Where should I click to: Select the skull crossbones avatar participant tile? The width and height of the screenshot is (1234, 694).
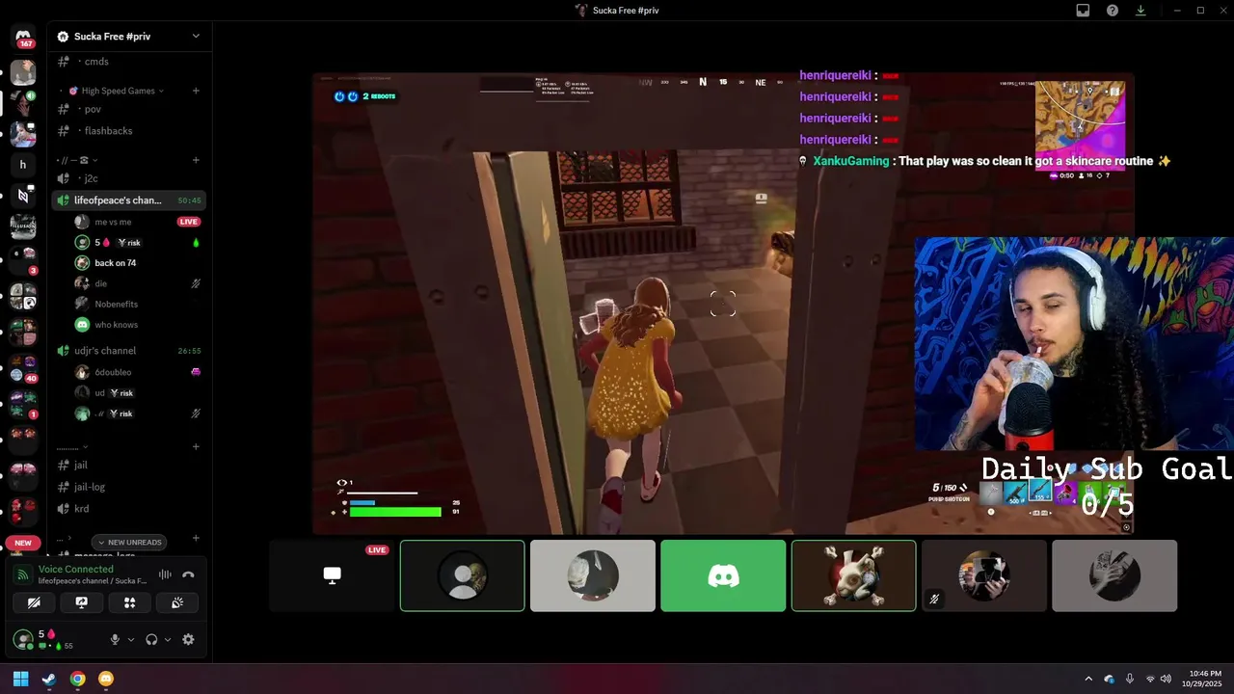[x=854, y=575]
